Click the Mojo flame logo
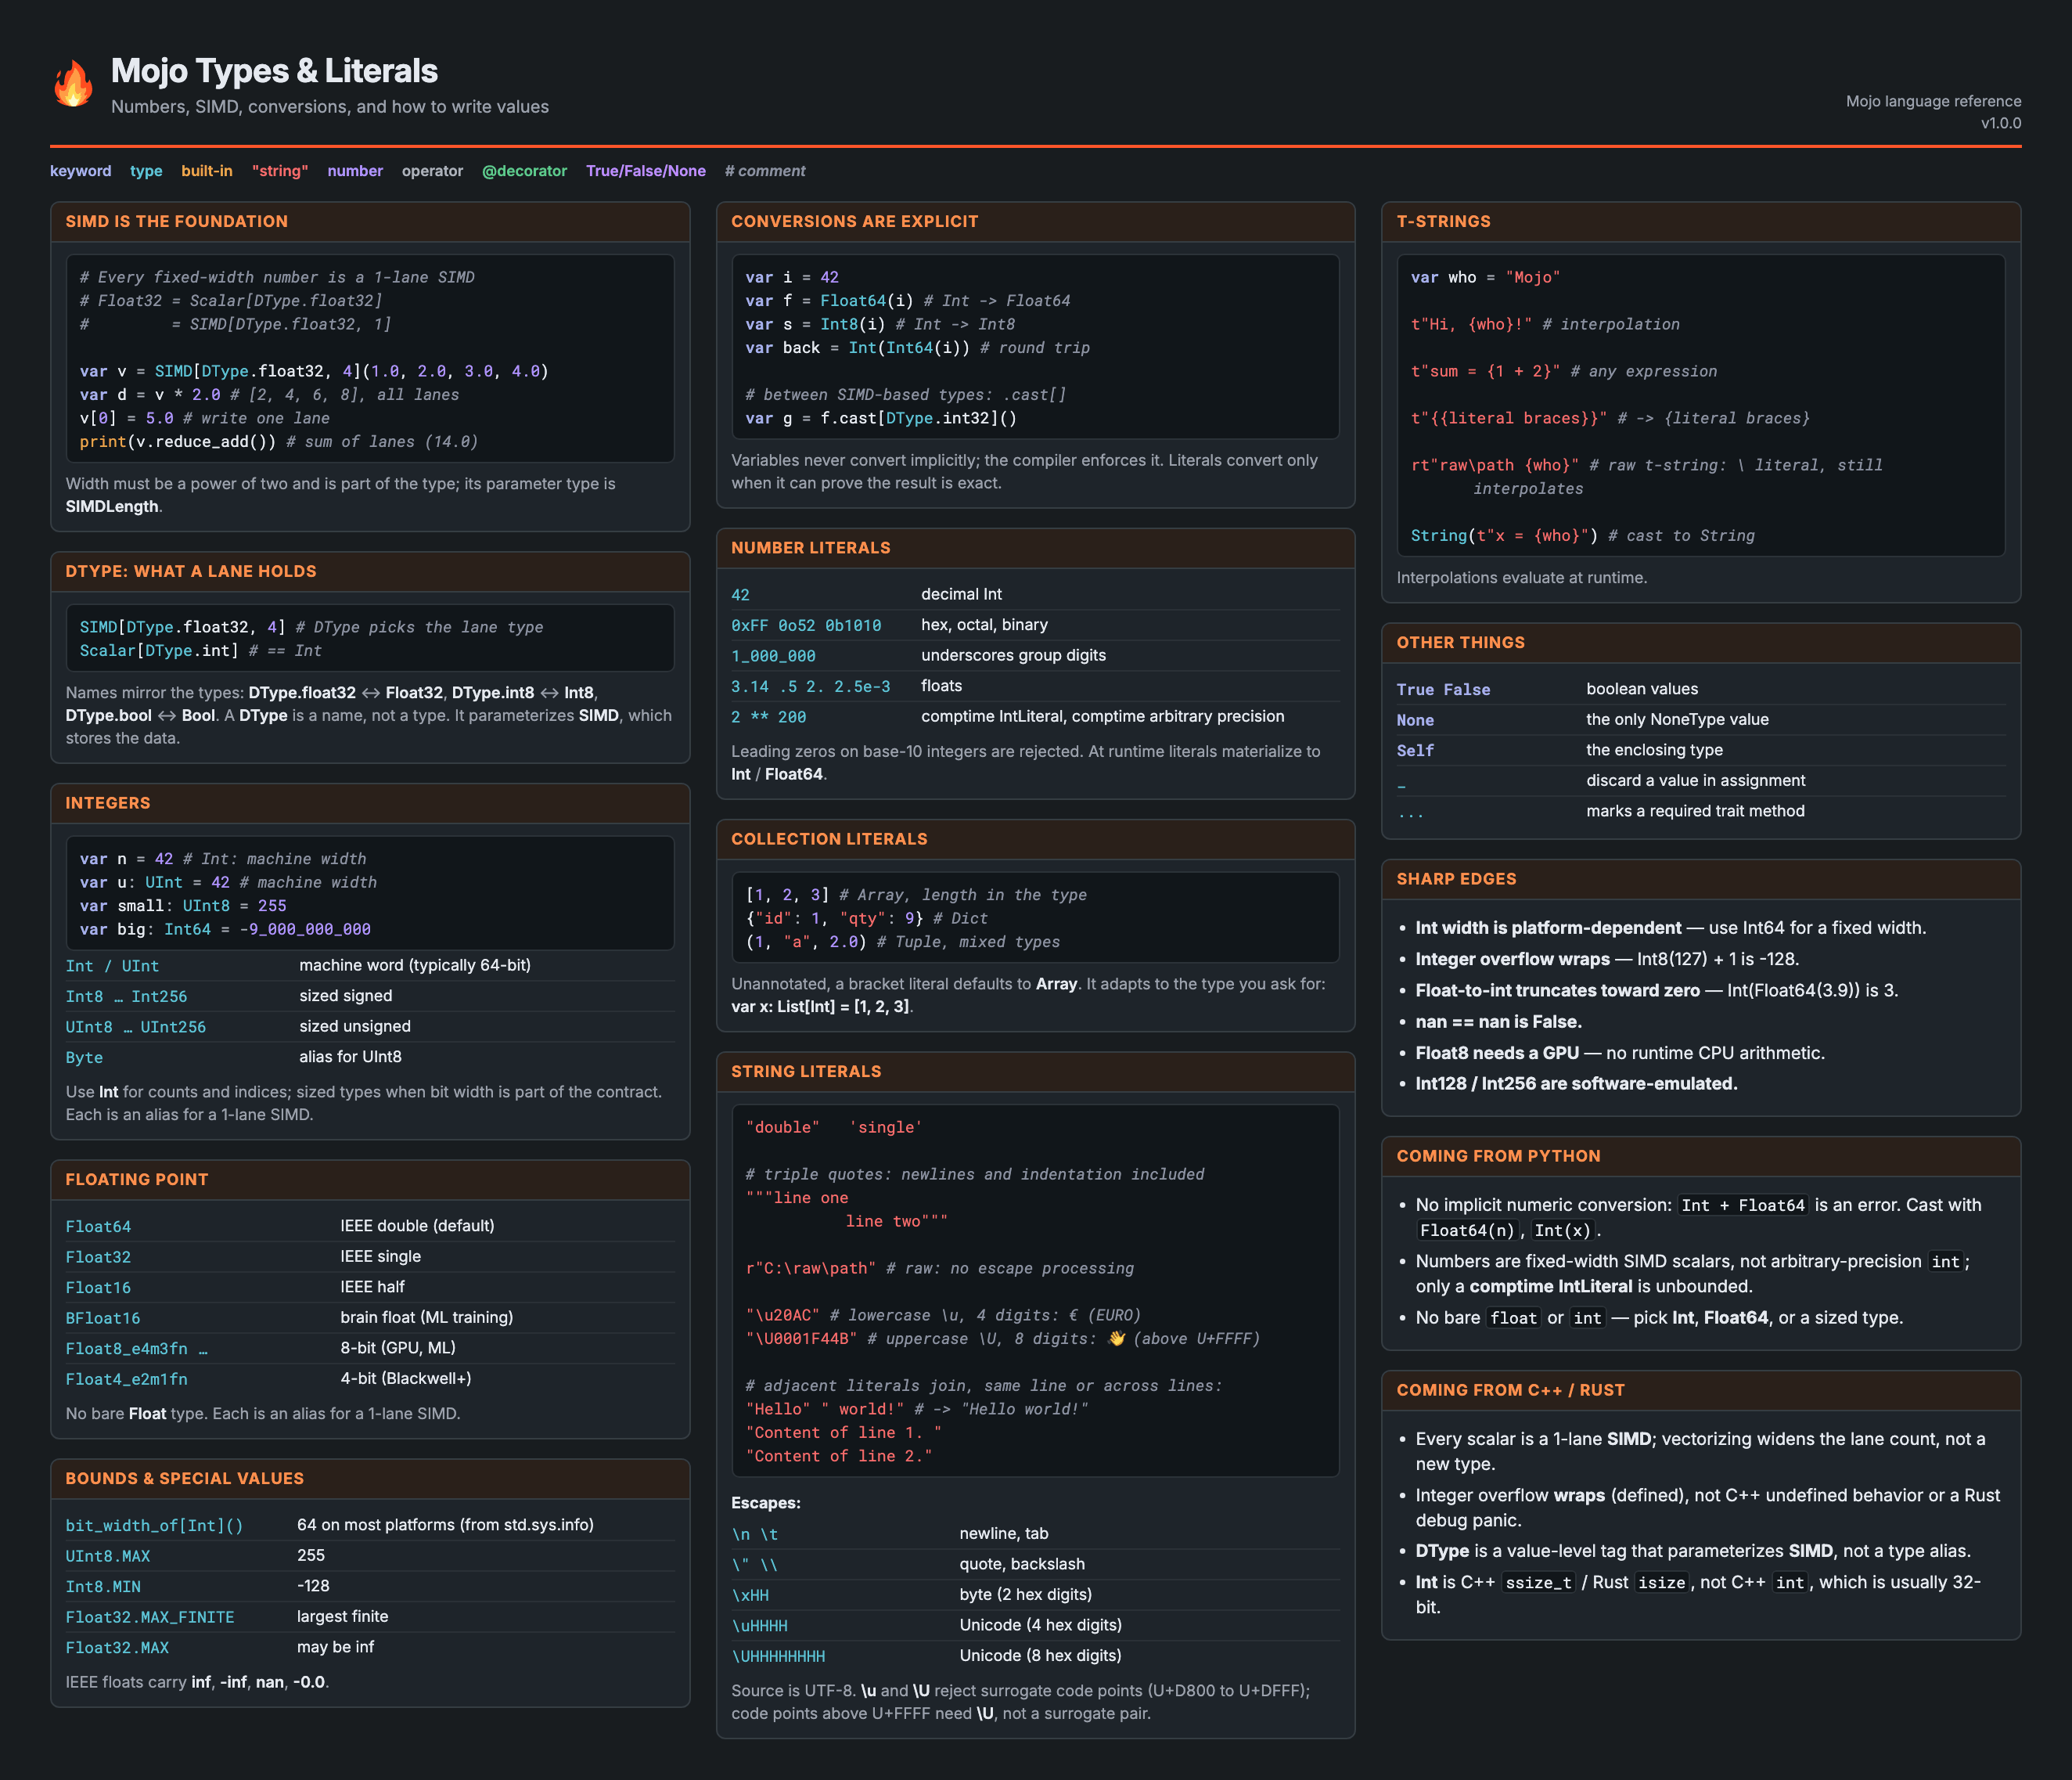 73,83
